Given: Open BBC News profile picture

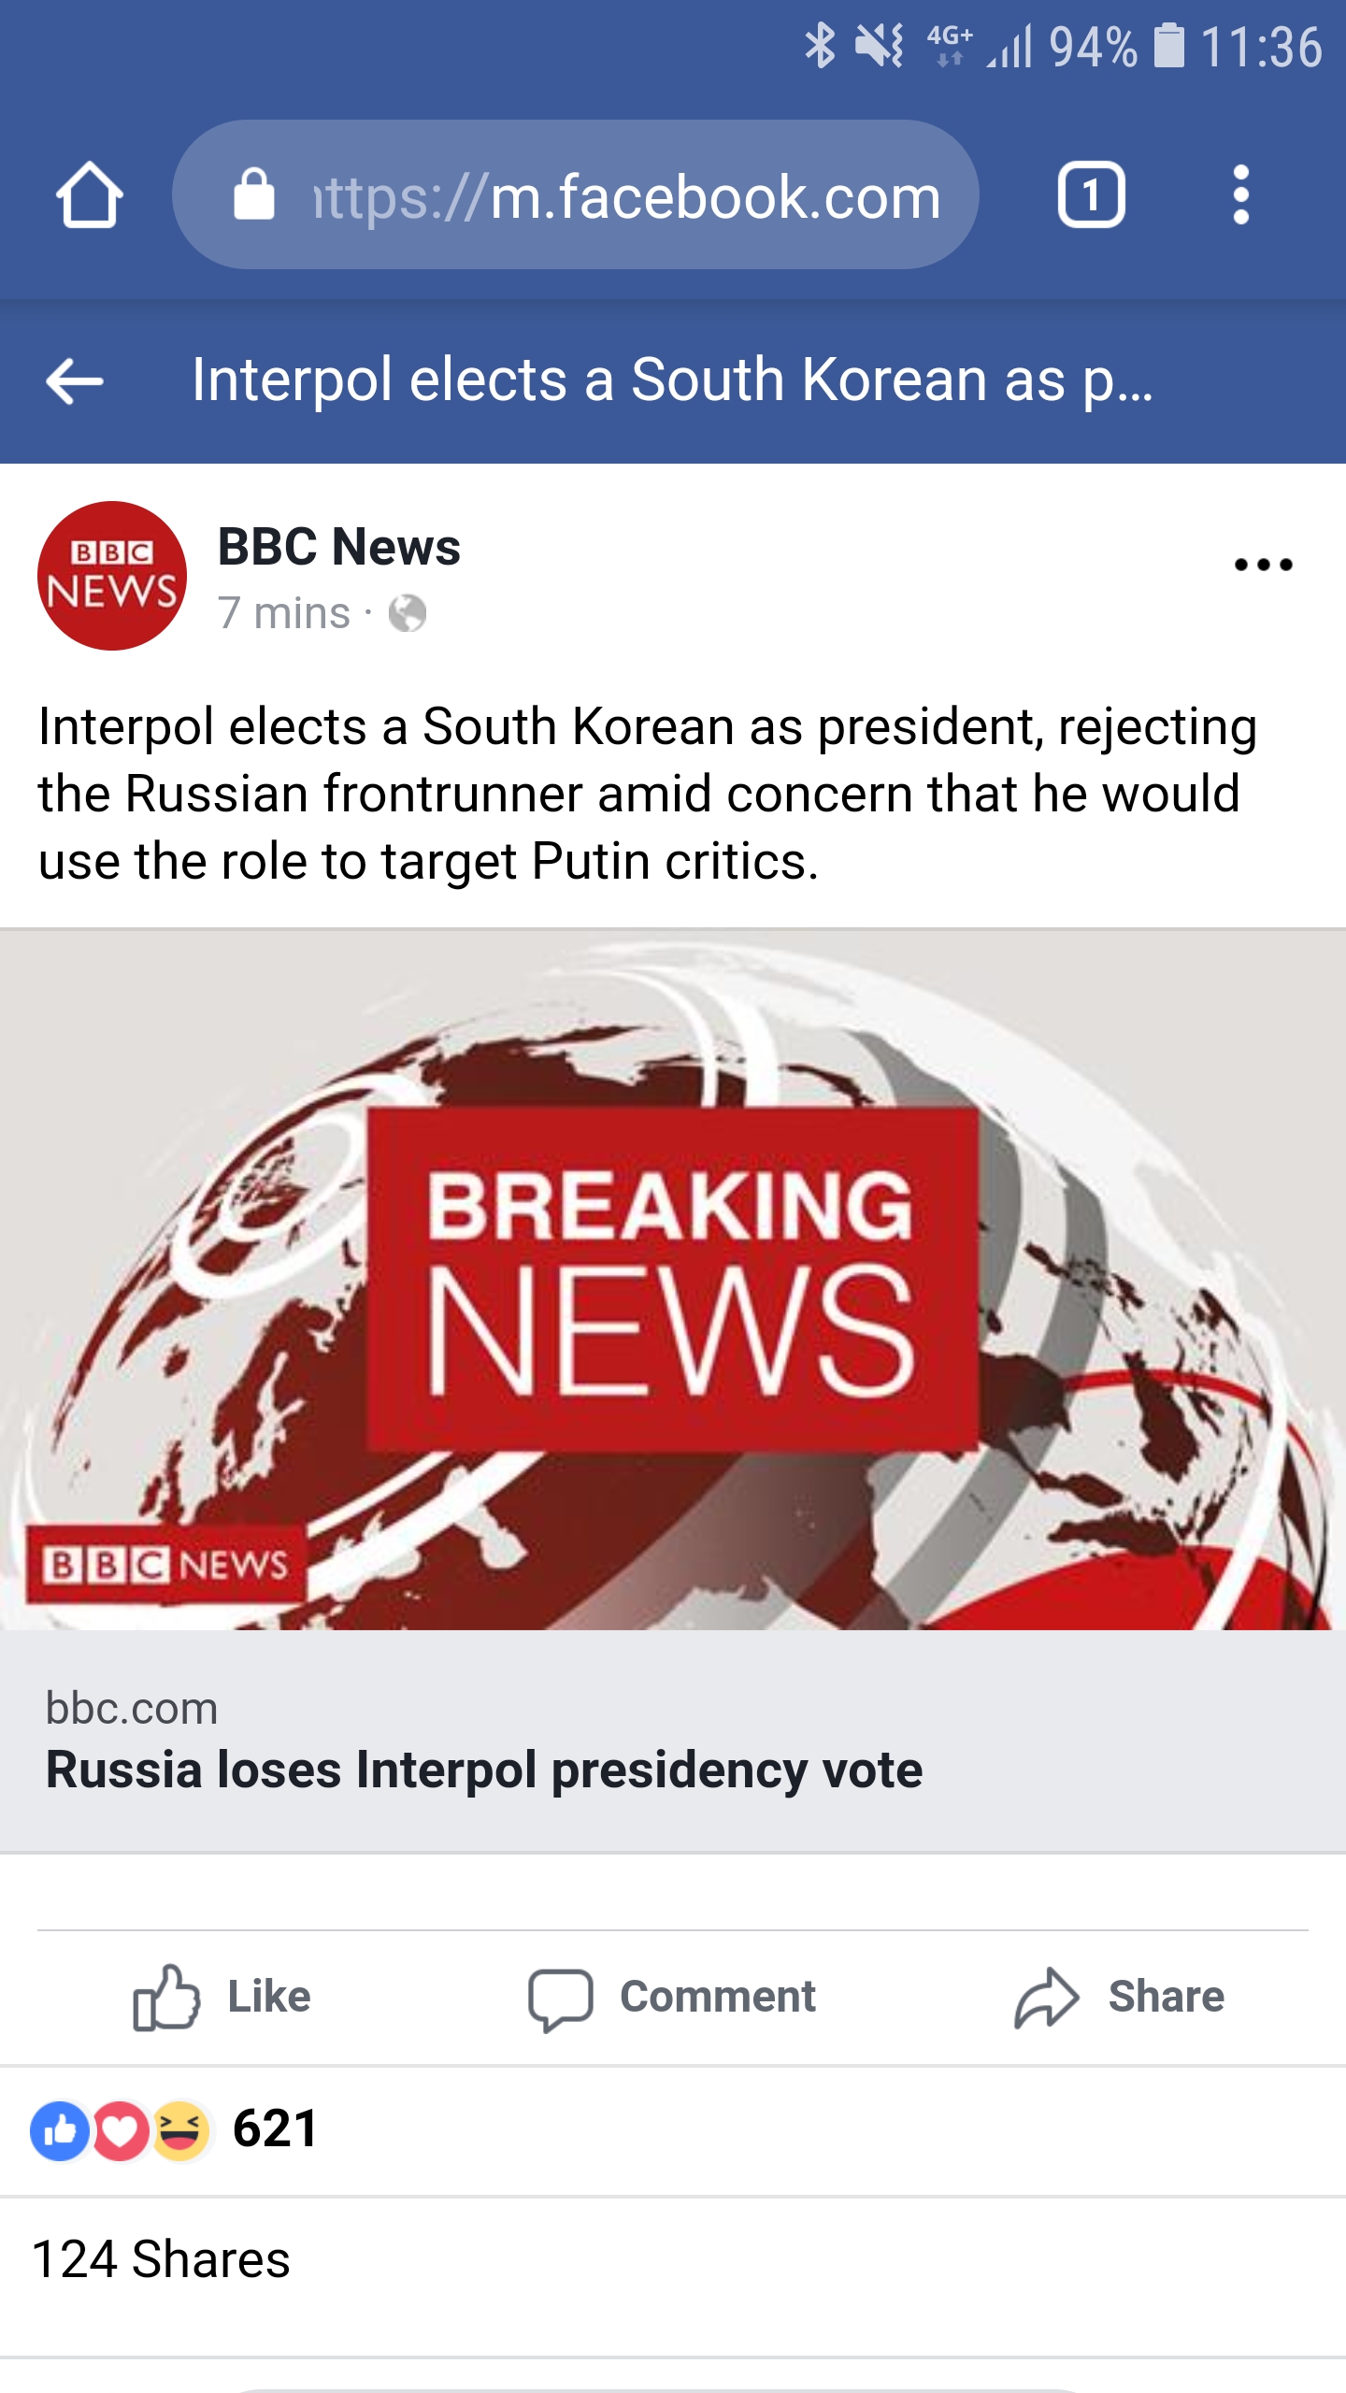Looking at the screenshot, I should pos(111,576).
